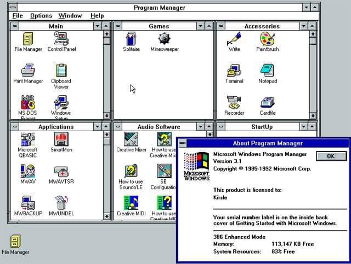The image size is (351, 264).
Task: Select How to use Creative Mixer icon
Action: pyautogui.click(x=163, y=145)
